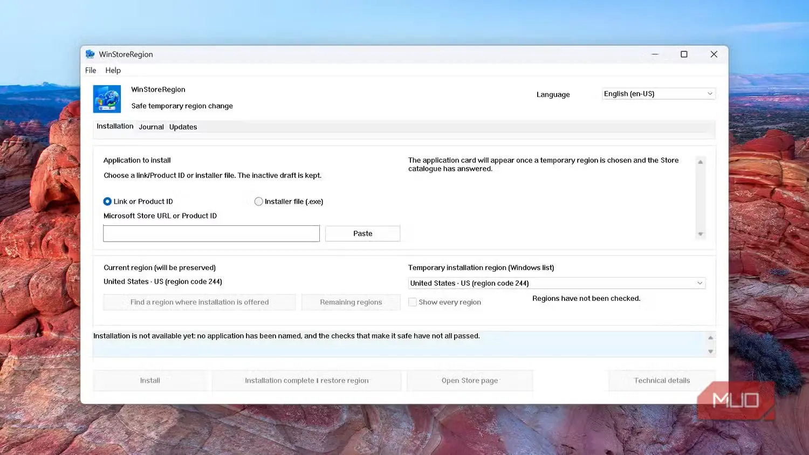Click the status message scroll up arrow

(711, 337)
